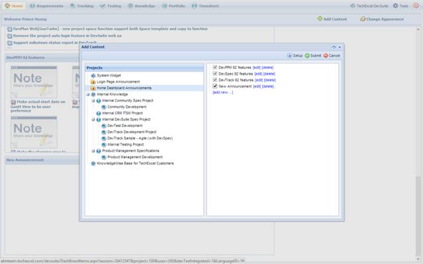Select System Widget in Projects tree
The image size is (423, 264).
(109, 75)
